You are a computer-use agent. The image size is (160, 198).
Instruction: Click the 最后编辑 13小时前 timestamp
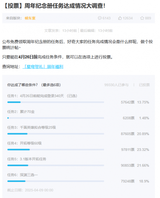click(96, 30)
